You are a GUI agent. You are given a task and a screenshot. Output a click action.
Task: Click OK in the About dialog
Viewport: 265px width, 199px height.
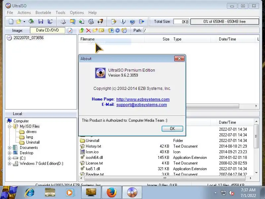click(172, 129)
